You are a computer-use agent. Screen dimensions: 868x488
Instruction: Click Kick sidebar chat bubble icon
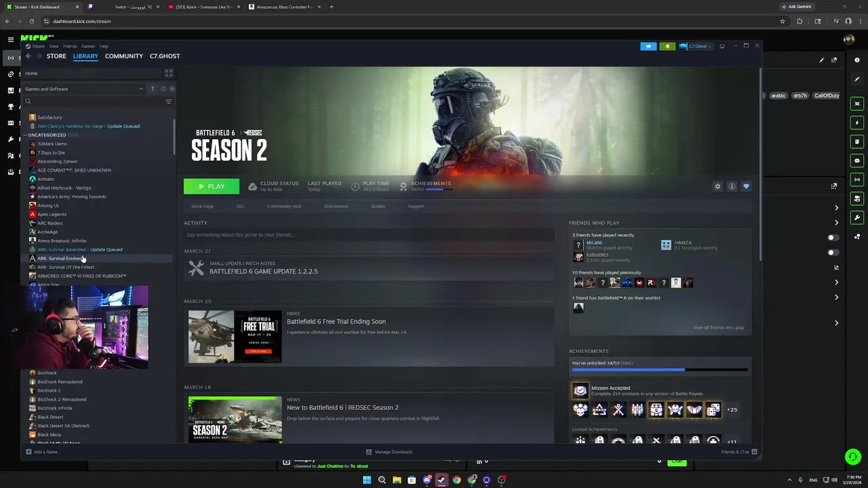pos(857,161)
